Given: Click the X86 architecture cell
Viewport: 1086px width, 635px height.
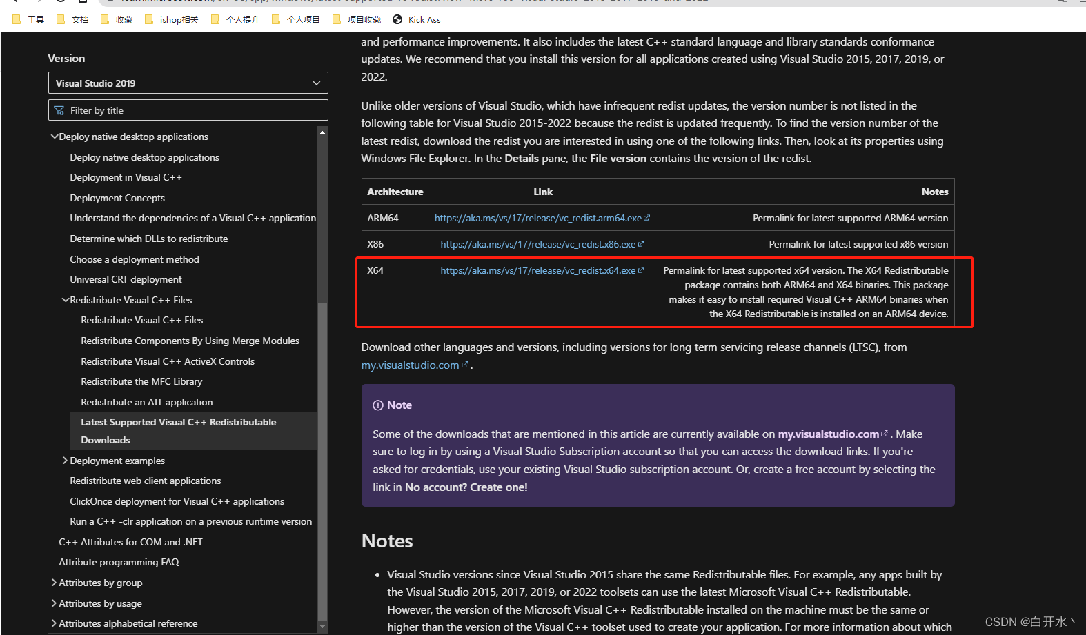Looking at the screenshot, I should 375,244.
